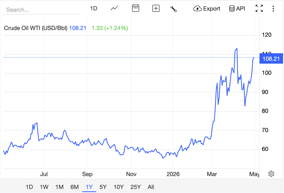This screenshot has height=193, width=284.
Task: Click the Crude Oil WTI (USD/Bbl) title
Action: [36, 28]
